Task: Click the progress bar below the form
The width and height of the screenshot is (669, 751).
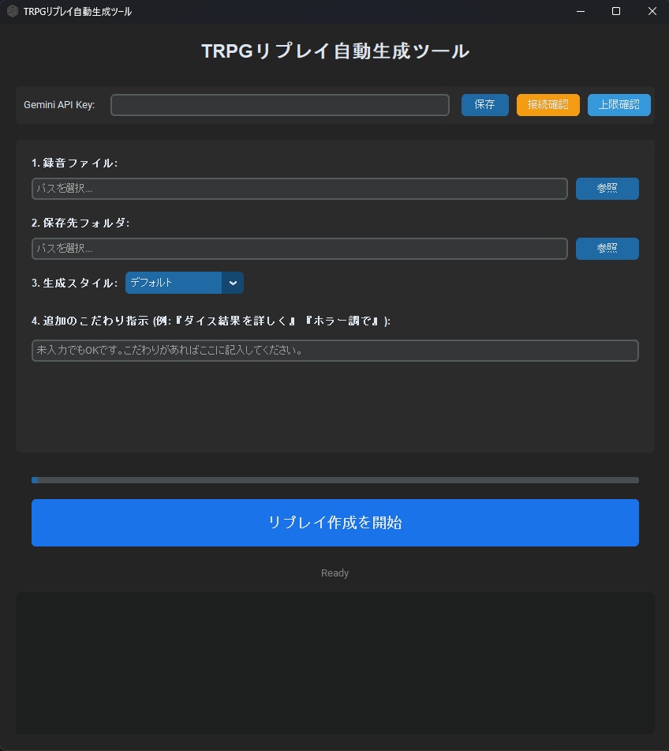Action: tap(334, 479)
